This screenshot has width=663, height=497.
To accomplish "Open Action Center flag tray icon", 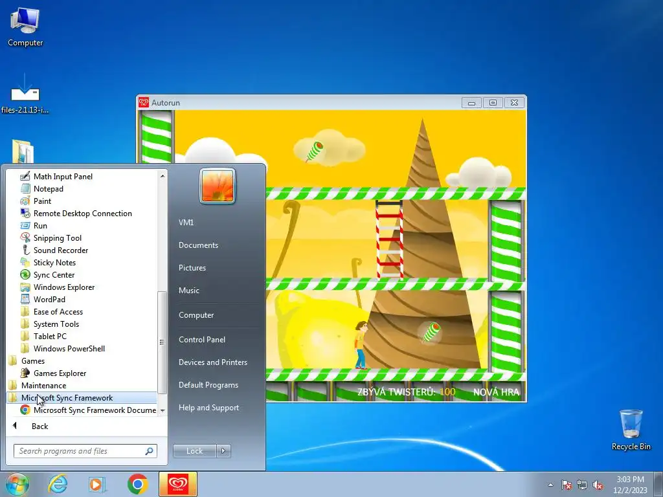I will (566, 485).
